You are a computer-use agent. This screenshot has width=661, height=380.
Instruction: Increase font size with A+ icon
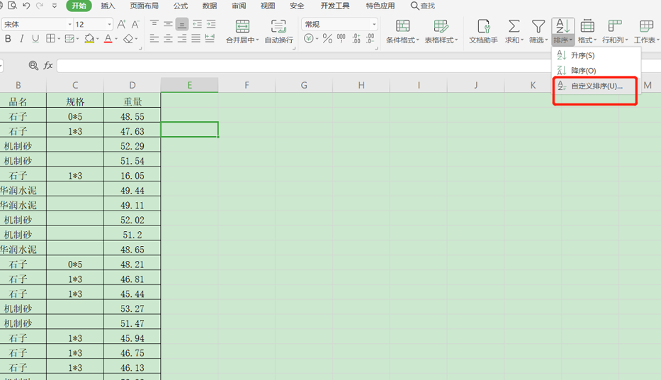pos(121,24)
